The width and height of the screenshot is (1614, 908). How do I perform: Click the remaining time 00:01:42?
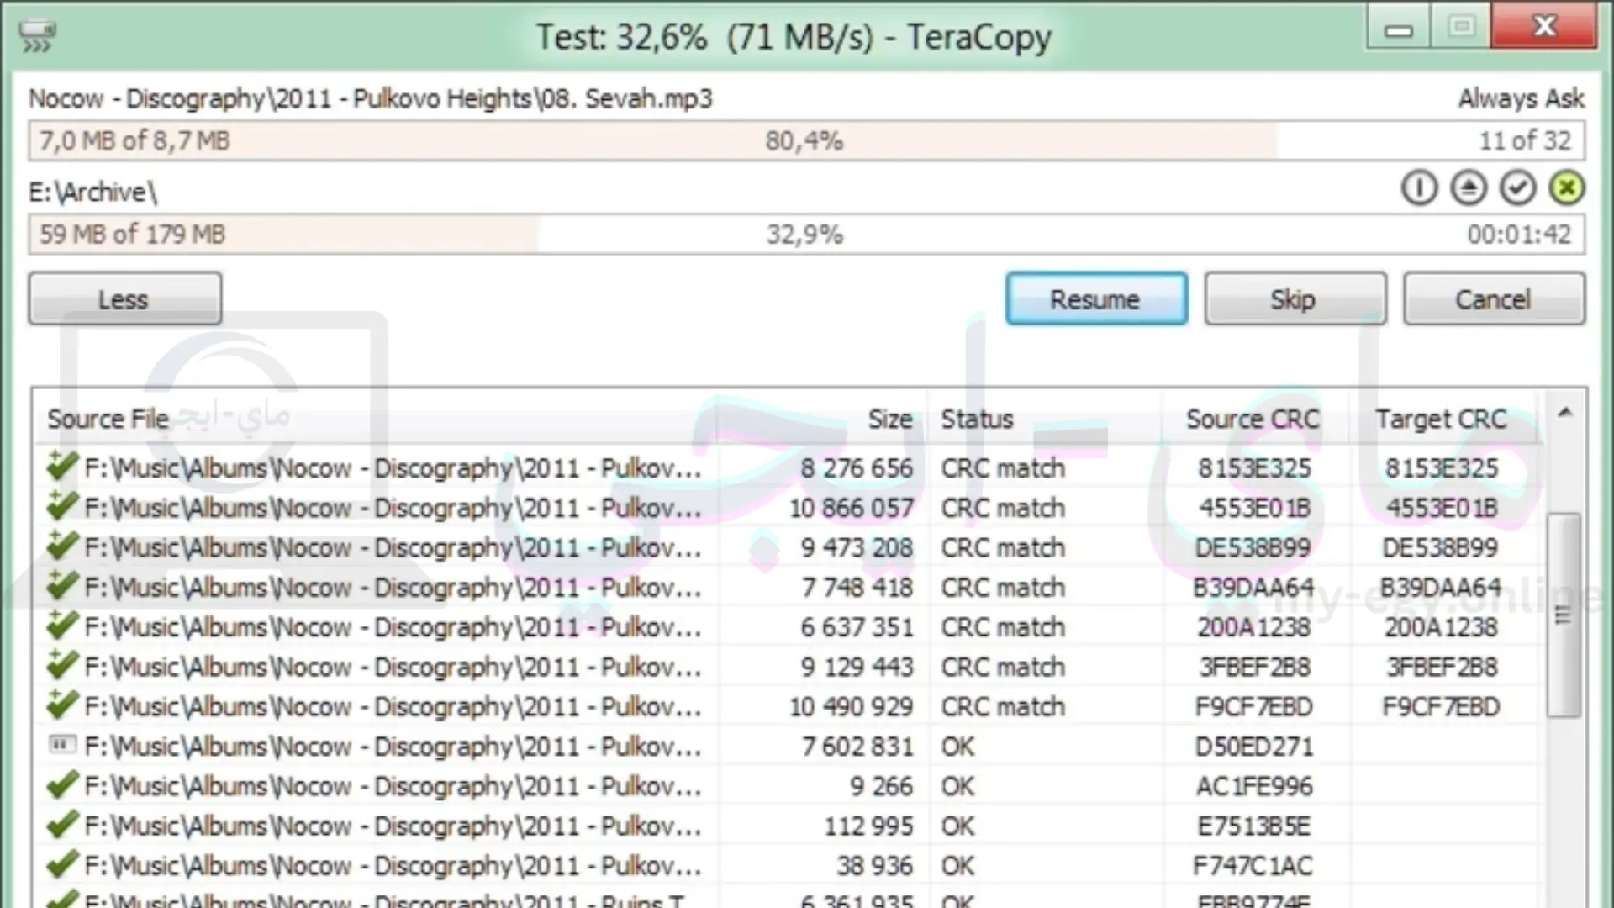[x=1519, y=235]
